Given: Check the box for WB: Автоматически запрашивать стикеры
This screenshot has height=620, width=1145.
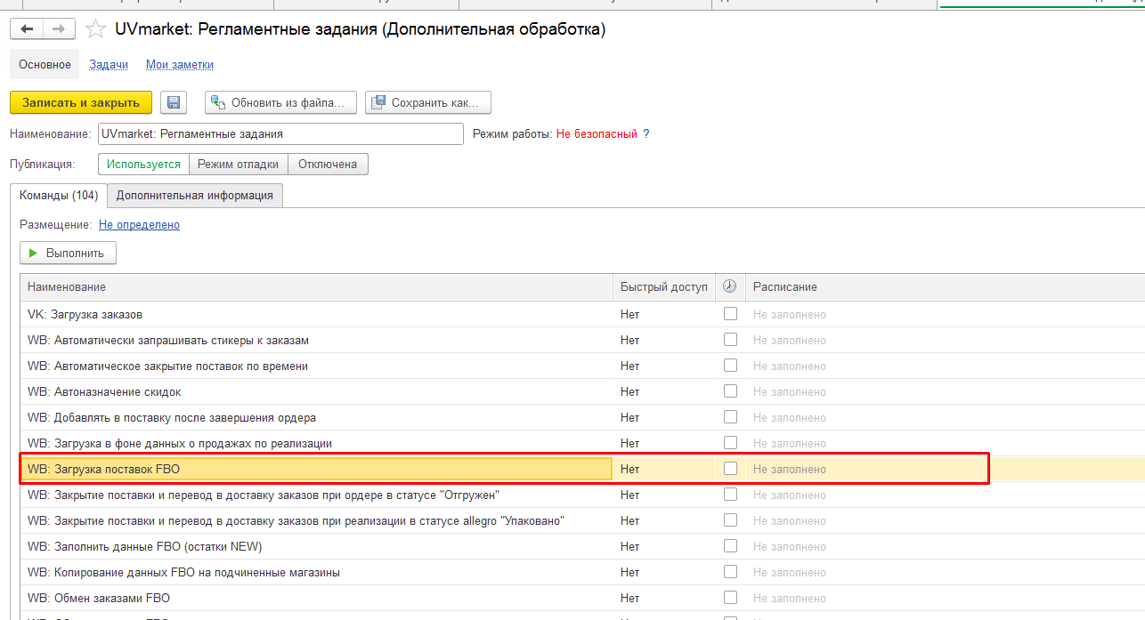Looking at the screenshot, I should point(730,340).
